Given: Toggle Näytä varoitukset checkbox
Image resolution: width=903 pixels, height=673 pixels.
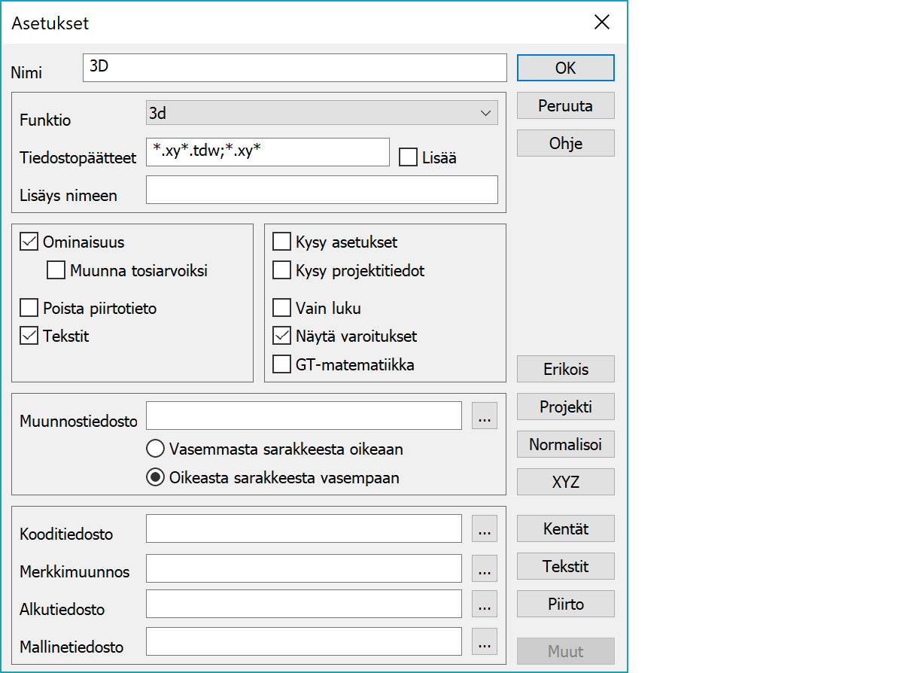Looking at the screenshot, I should [x=282, y=336].
